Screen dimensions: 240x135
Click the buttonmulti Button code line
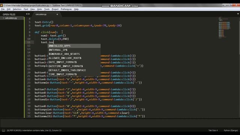[90, 116]
